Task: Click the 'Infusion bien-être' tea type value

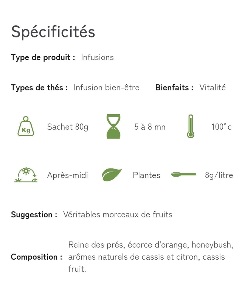Action: [x=107, y=88]
